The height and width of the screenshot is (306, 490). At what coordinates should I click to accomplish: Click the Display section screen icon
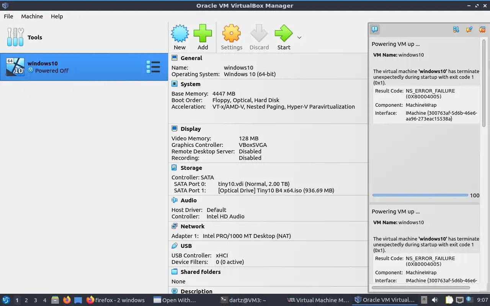pyautogui.click(x=175, y=129)
